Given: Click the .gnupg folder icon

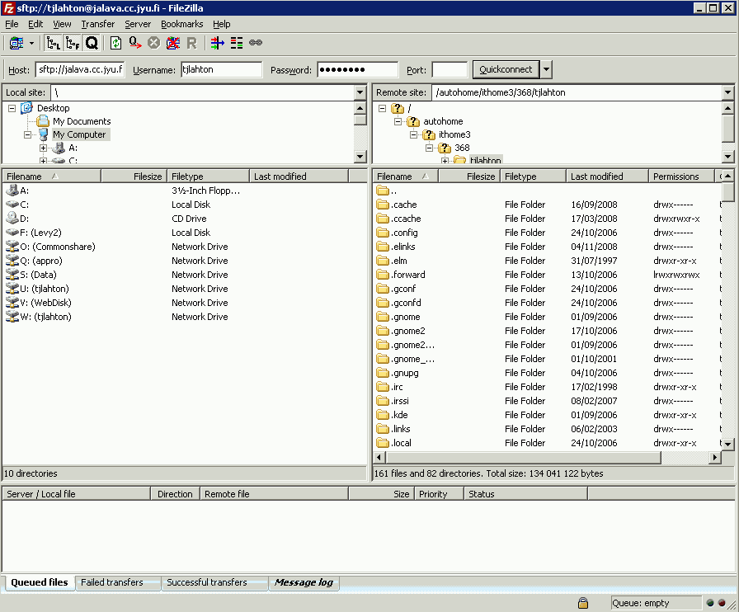Looking at the screenshot, I should pyautogui.click(x=383, y=373).
